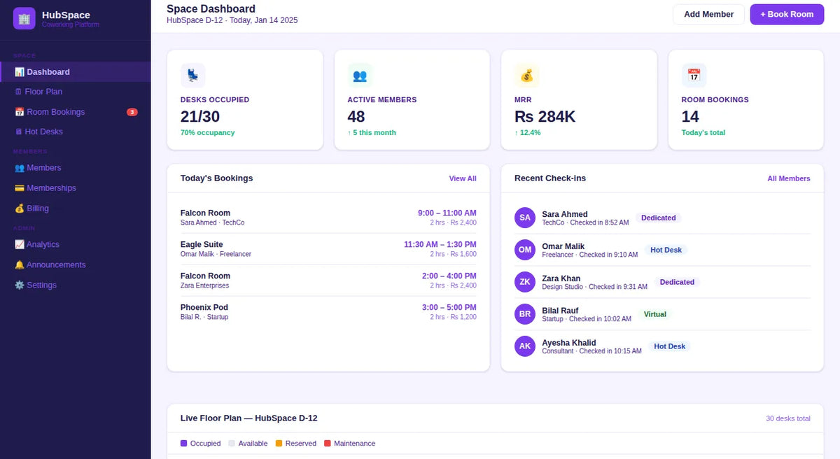Open Announcements in the sidebar
This screenshot has width=840, height=459.
point(76,265)
